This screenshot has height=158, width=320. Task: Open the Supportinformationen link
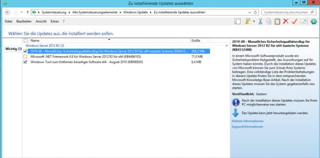pos(247,126)
